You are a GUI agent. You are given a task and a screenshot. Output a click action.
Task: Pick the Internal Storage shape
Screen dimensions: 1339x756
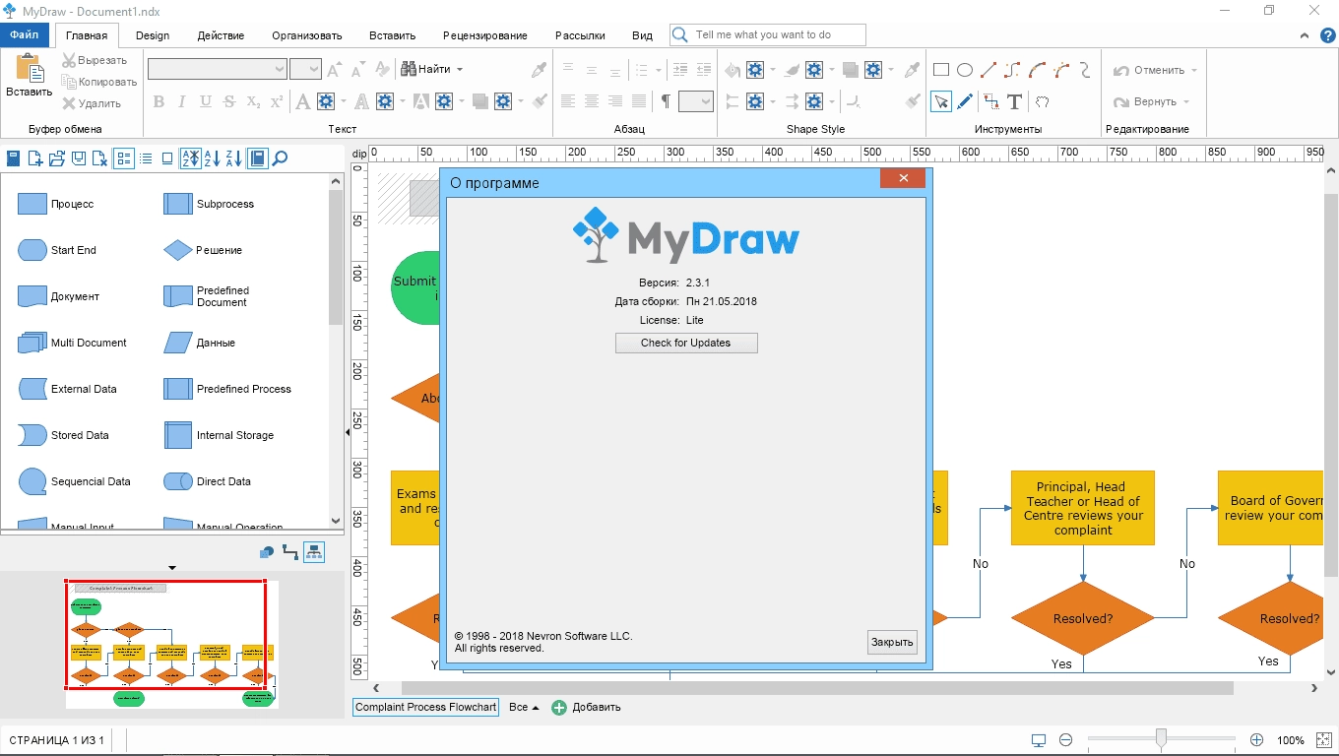(219, 435)
